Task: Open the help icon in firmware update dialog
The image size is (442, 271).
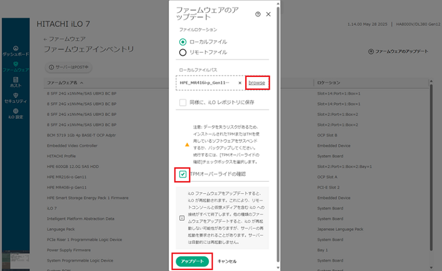Action: (258, 14)
